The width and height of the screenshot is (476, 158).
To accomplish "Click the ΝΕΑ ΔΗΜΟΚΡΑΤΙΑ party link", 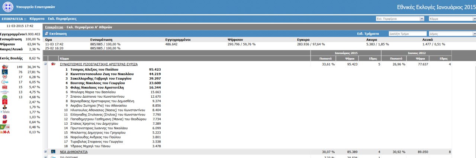I will point(74,152).
